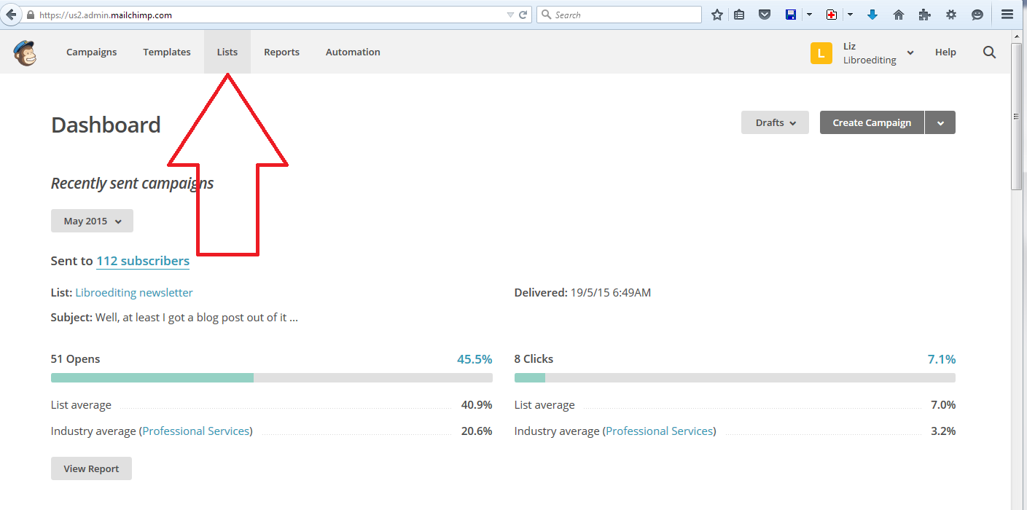This screenshot has width=1027, height=510.
Task: Open the Firefox hamburger menu
Action: [1007, 15]
